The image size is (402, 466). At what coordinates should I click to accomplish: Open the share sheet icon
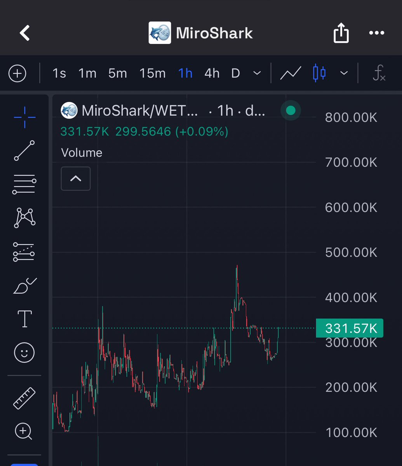click(x=341, y=33)
